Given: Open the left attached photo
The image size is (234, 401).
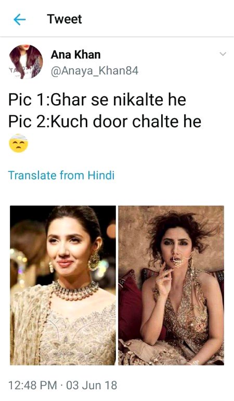Looking at the screenshot, I should click(63, 285).
